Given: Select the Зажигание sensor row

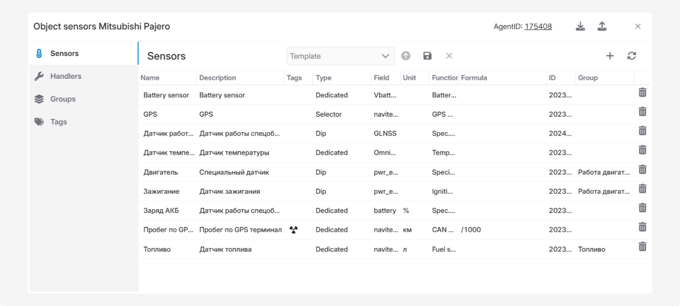Looking at the screenshot, I should tap(227, 192).
